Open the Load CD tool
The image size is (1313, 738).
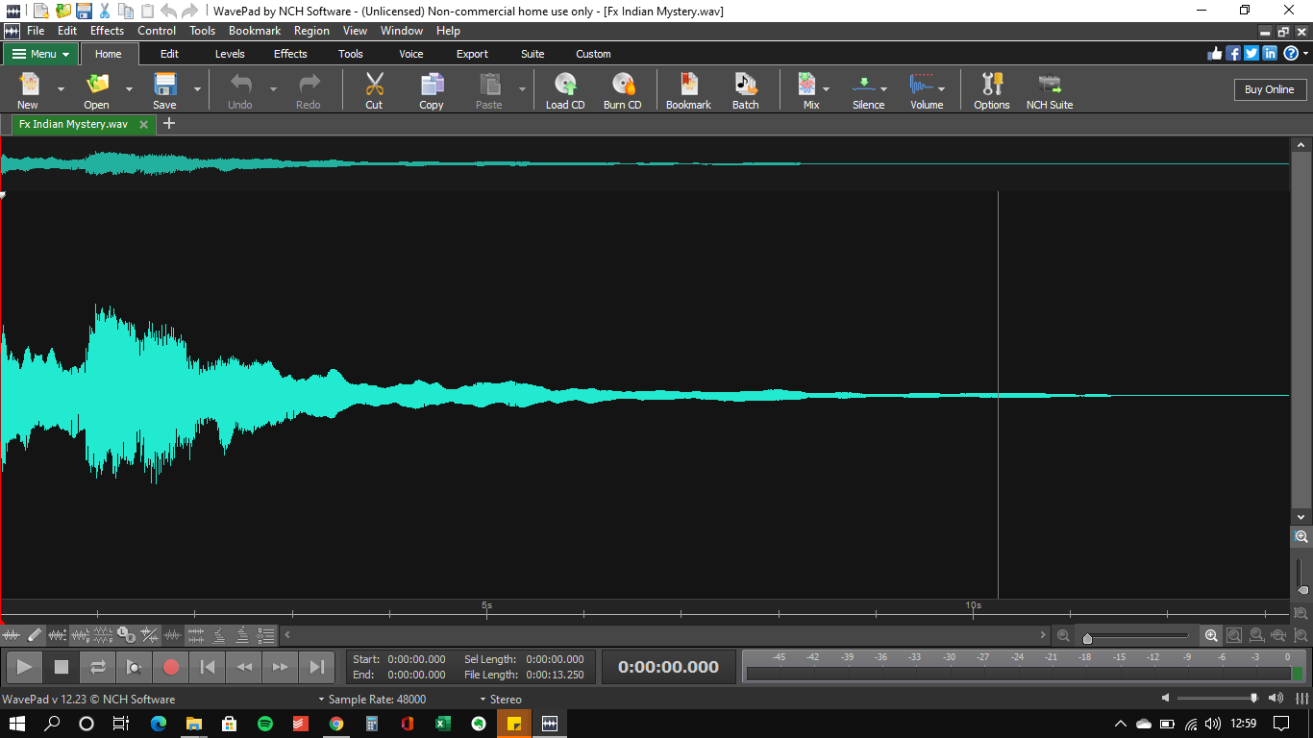point(565,90)
